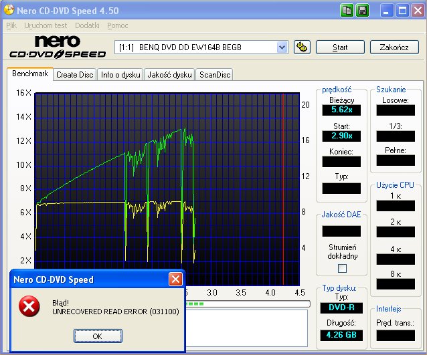Click the green test progress bar

[248, 304]
